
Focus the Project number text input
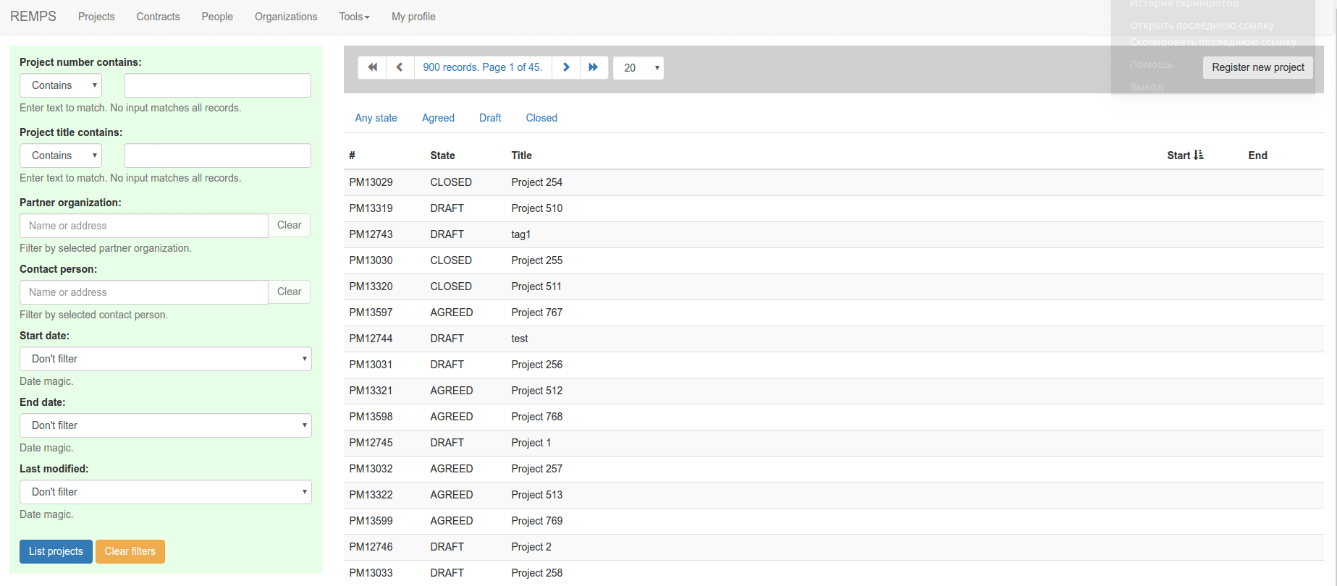(217, 85)
